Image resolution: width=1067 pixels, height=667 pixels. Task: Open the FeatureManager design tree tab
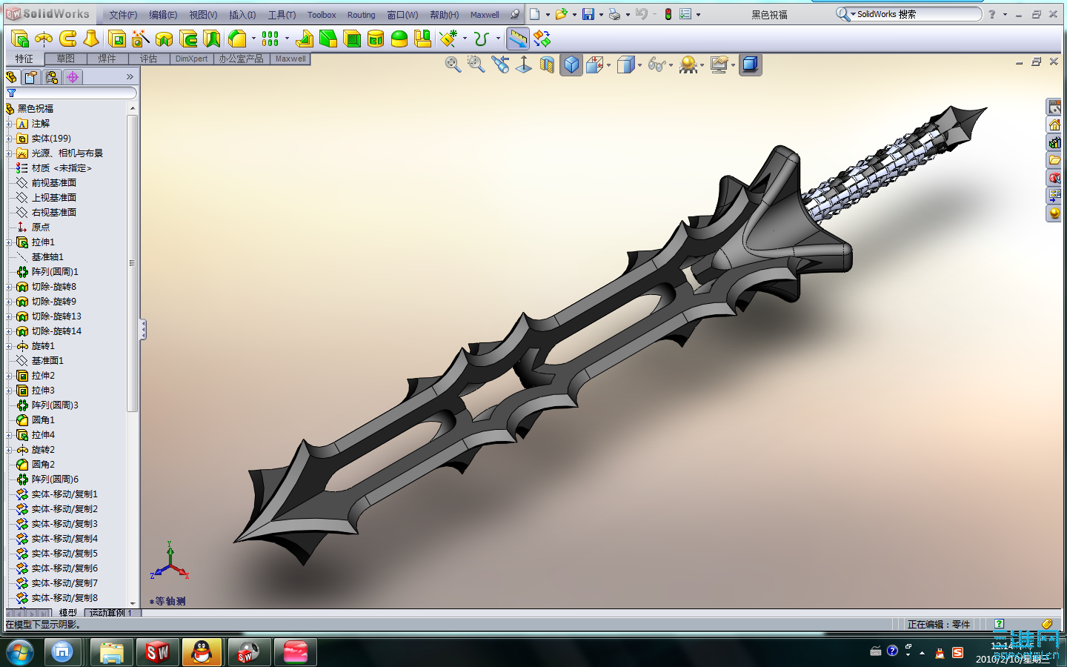[x=12, y=77]
